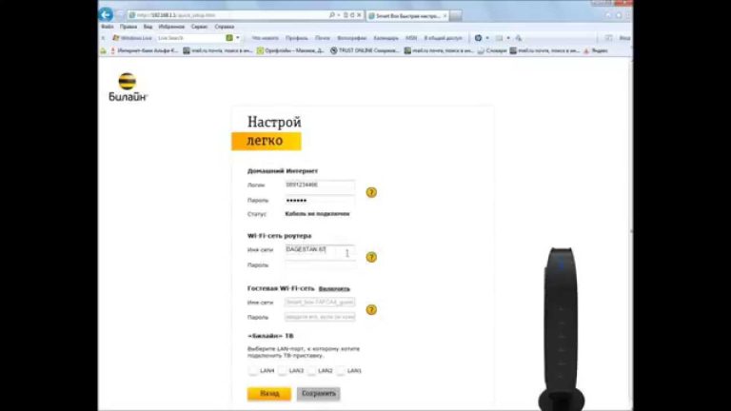Open the Вид menu
This screenshot has width=731, height=411.
click(148, 27)
